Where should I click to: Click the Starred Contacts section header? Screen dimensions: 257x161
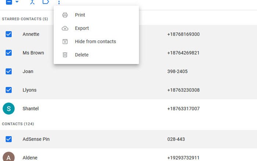(25, 19)
